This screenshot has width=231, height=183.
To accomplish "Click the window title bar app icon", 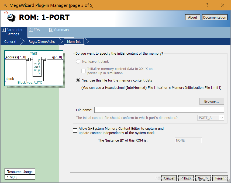I will coord(5,5).
